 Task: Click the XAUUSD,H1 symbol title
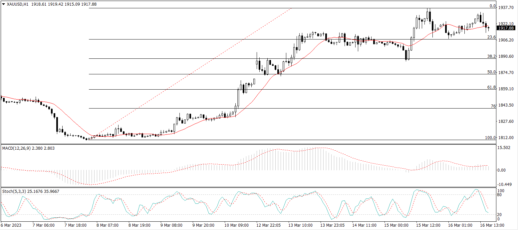coord(17,4)
